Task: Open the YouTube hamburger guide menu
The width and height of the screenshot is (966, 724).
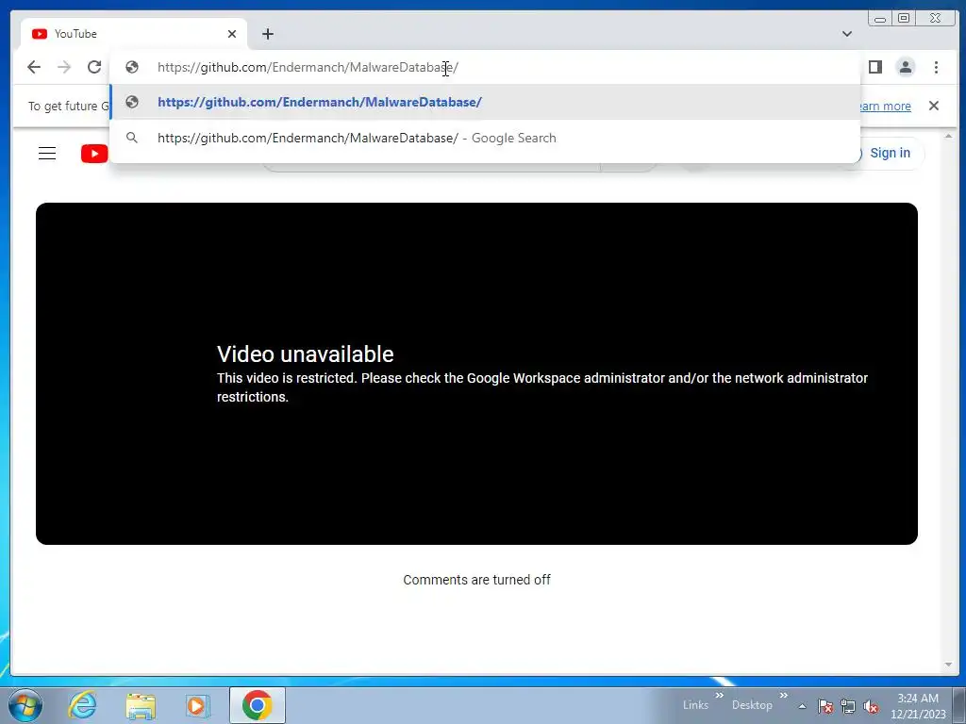Action: click(47, 154)
